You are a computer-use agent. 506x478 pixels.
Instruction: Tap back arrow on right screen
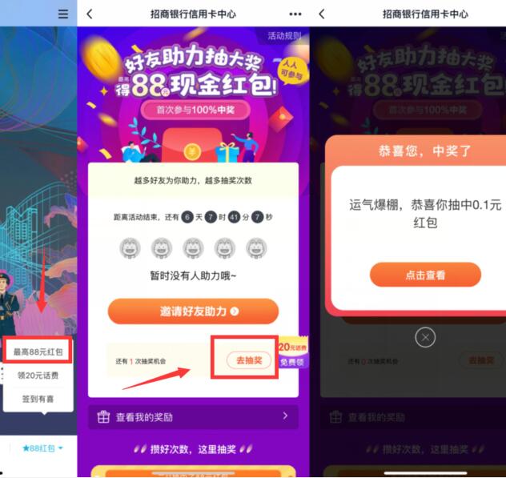pyautogui.click(x=322, y=14)
